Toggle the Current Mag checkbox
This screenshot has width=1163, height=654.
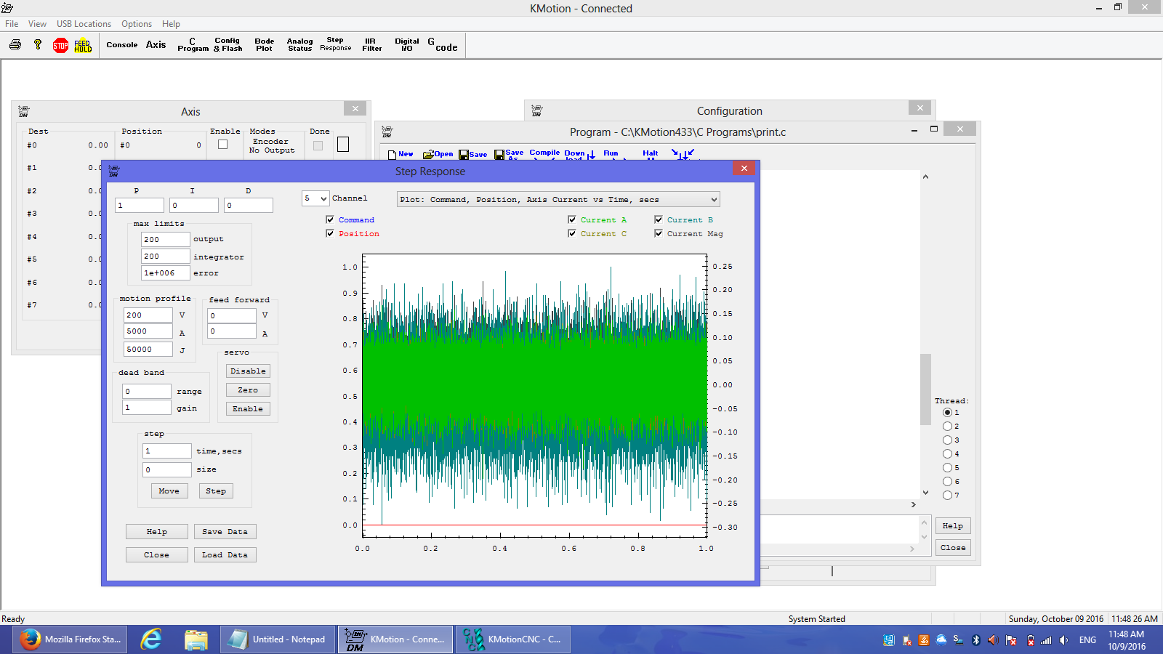659,233
